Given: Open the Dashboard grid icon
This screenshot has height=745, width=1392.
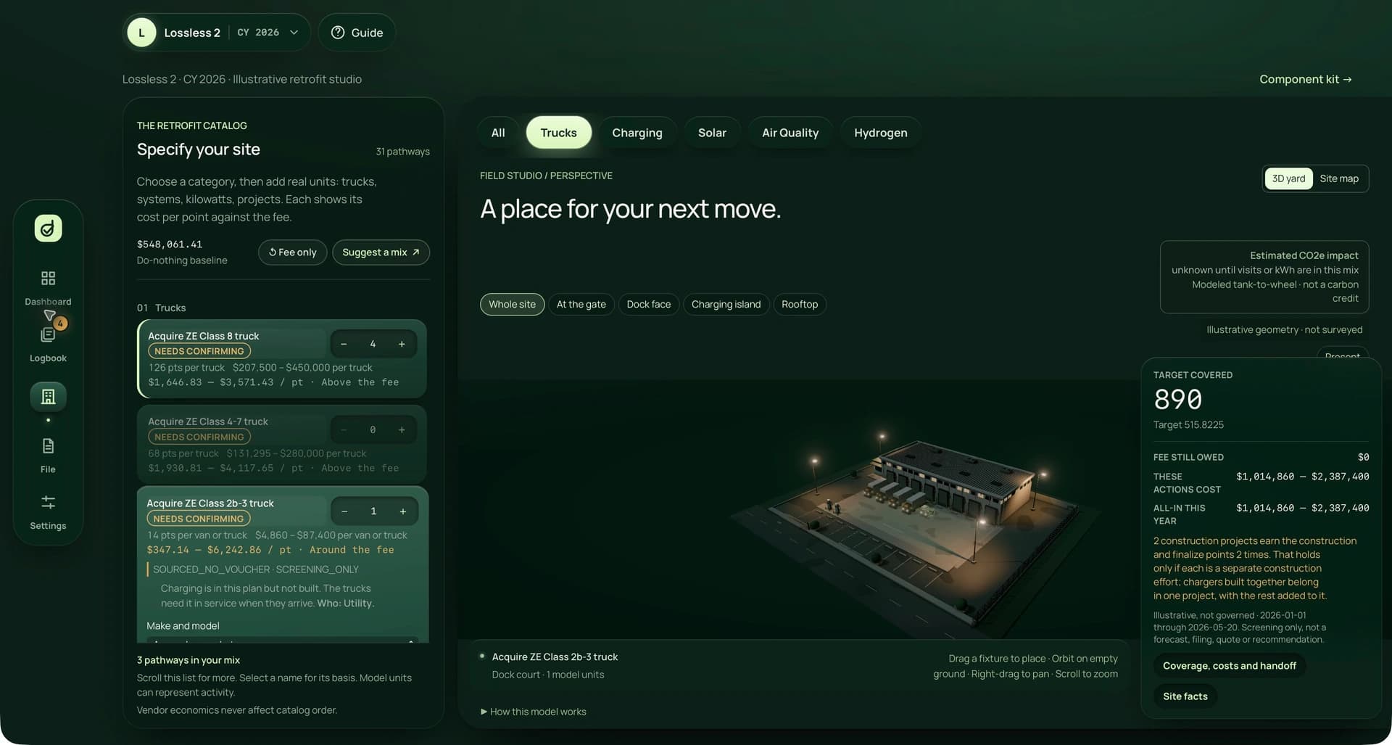Looking at the screenshot, I should click(x=48, y=279).
